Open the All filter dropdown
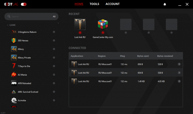The height and width of the screenshot is (114, 193). coord(54,17)
